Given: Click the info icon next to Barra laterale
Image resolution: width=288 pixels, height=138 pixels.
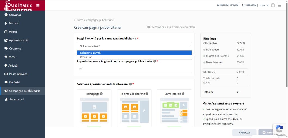Looking at the screenshot, I should point(183,94).
